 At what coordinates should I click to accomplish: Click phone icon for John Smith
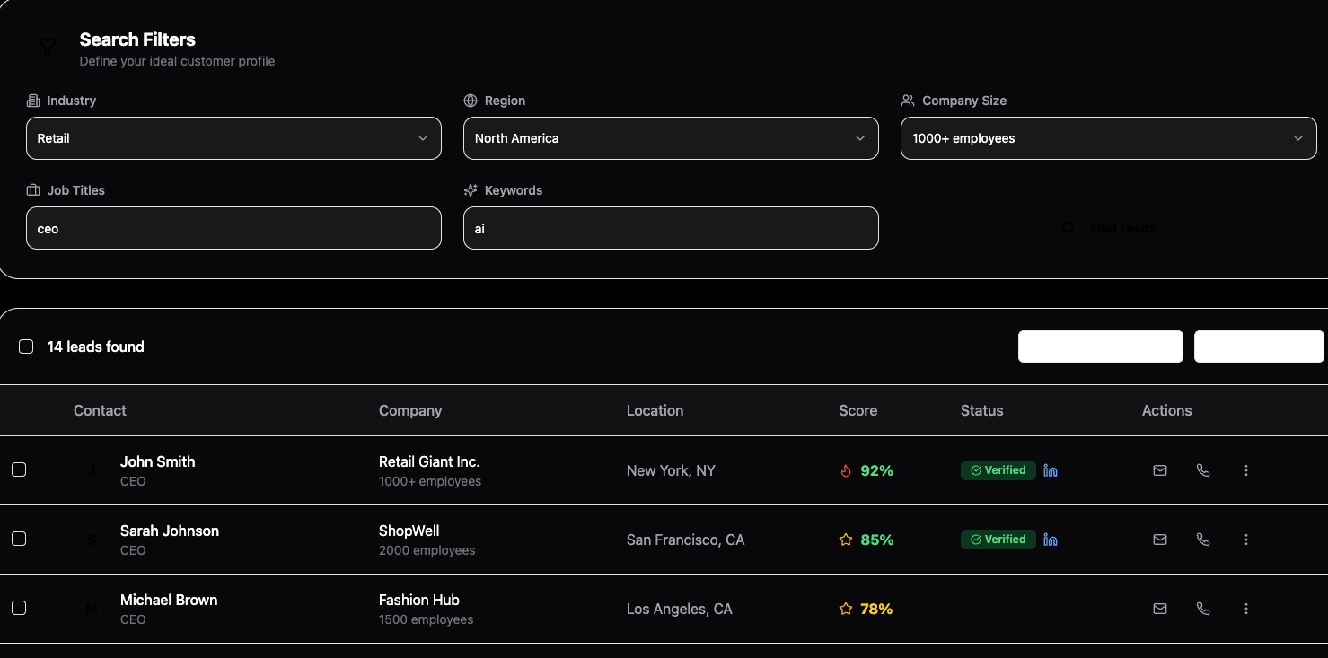click(x=1203, y=470)
